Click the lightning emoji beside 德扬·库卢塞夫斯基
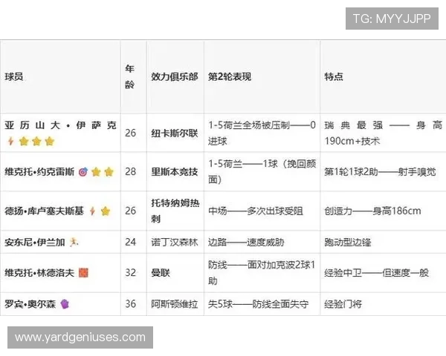Image resolution: width=446 pixels, height=356 pixels. 92,211
